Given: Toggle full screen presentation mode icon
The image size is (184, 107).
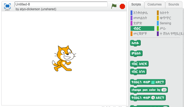Looking at the screenshot, I should 7,6.
